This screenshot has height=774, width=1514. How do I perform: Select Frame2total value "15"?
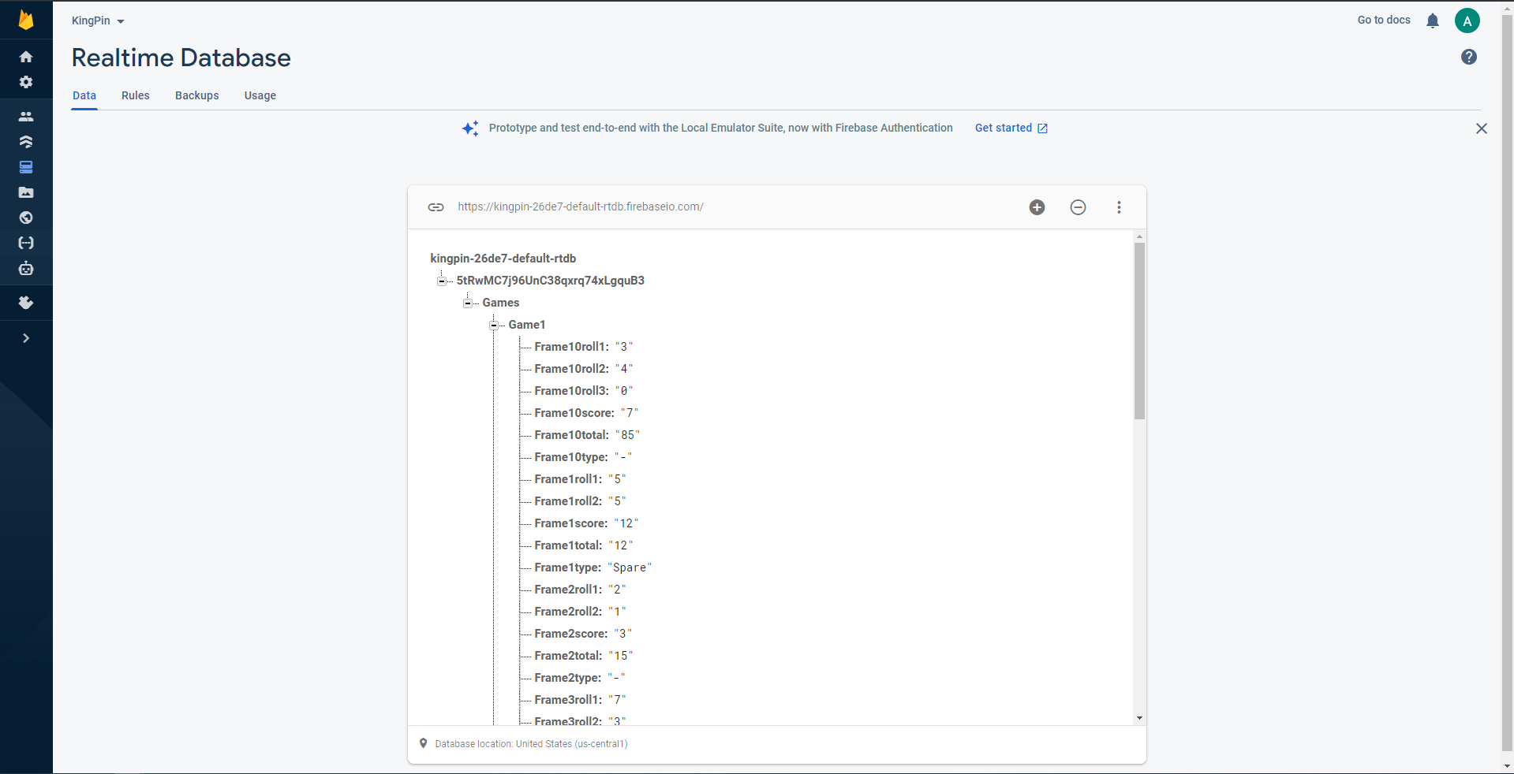(x=621, y=656)
